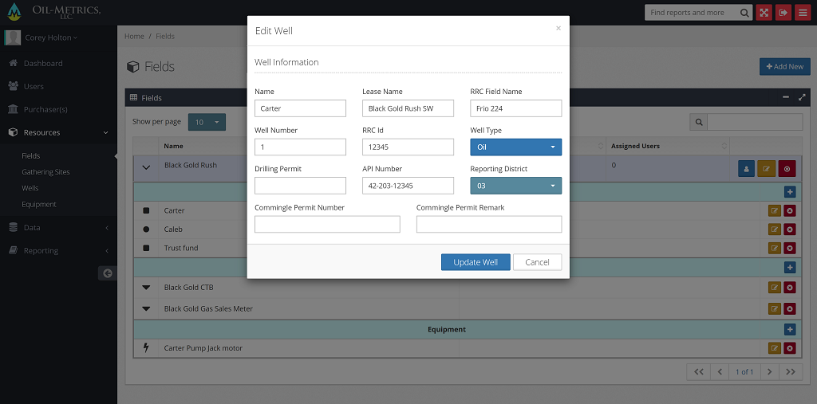Click the edit icon for Black Gold CTB
Image resolution: width=817 pixels, height=404 pixels.
[x=773, y=288]
